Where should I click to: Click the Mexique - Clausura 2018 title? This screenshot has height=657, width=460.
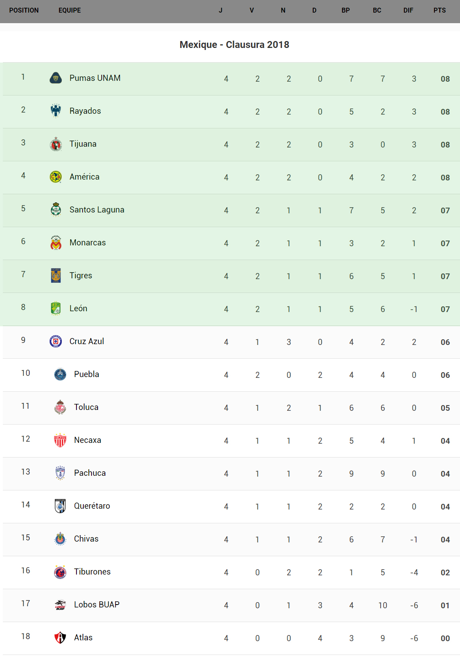pyautogui.click(x=234, y=45)
